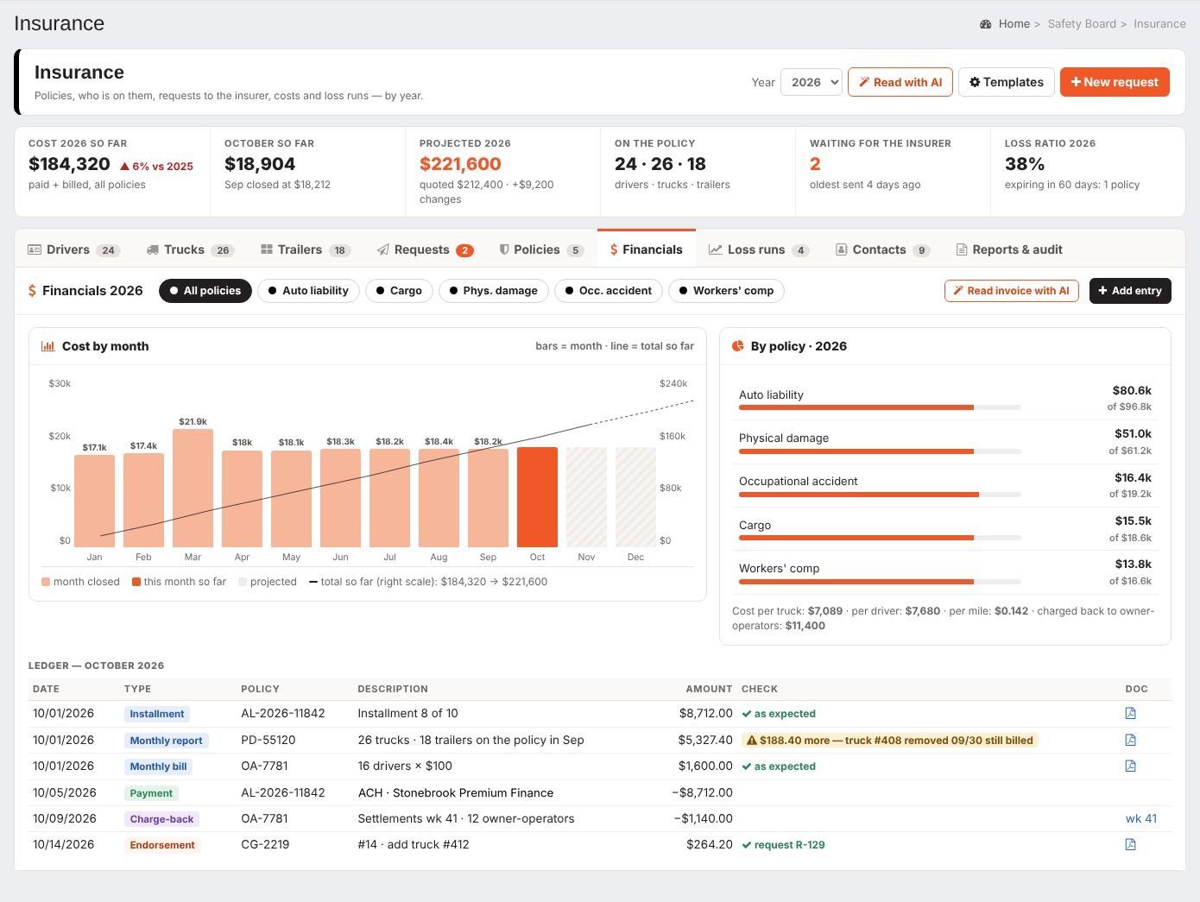Viewport: 1200px width, 902px height.
Task: Click Read invoice with AI
Action: coord(1011,291)
